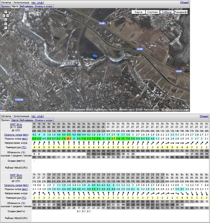The image size is (210, 223).
Task: Pan the map right using the arrow control
Action: 8,16
